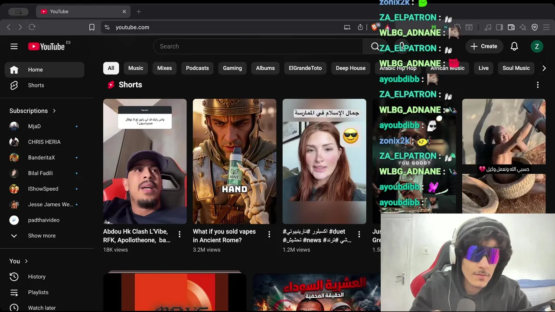Click the share icon in address bar
Viewport: 555px width, 312px height.
coord(360,27)
